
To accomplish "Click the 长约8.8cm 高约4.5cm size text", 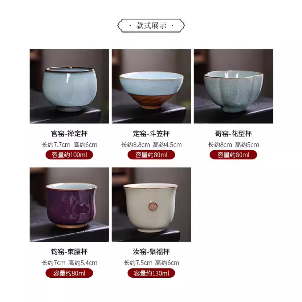I will point(151,144).
